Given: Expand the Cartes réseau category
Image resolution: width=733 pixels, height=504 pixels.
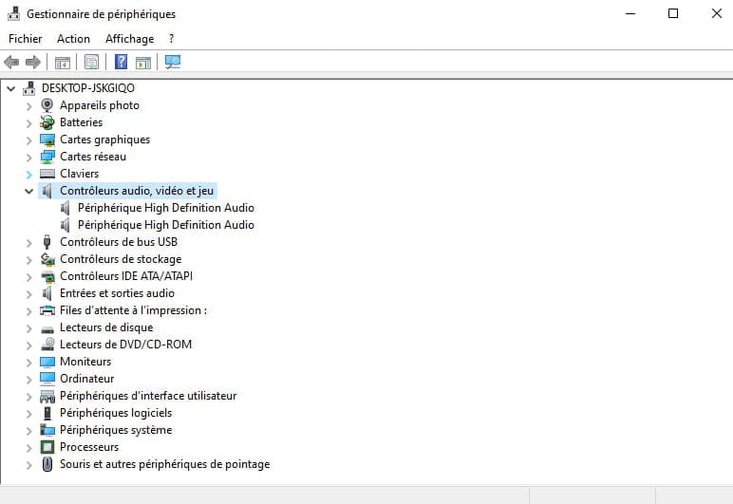Looking at the screenshot, I should click(x=29, y=158).
